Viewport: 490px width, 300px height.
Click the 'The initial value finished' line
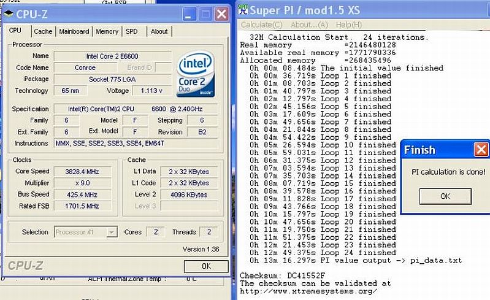tap(346, 68)
